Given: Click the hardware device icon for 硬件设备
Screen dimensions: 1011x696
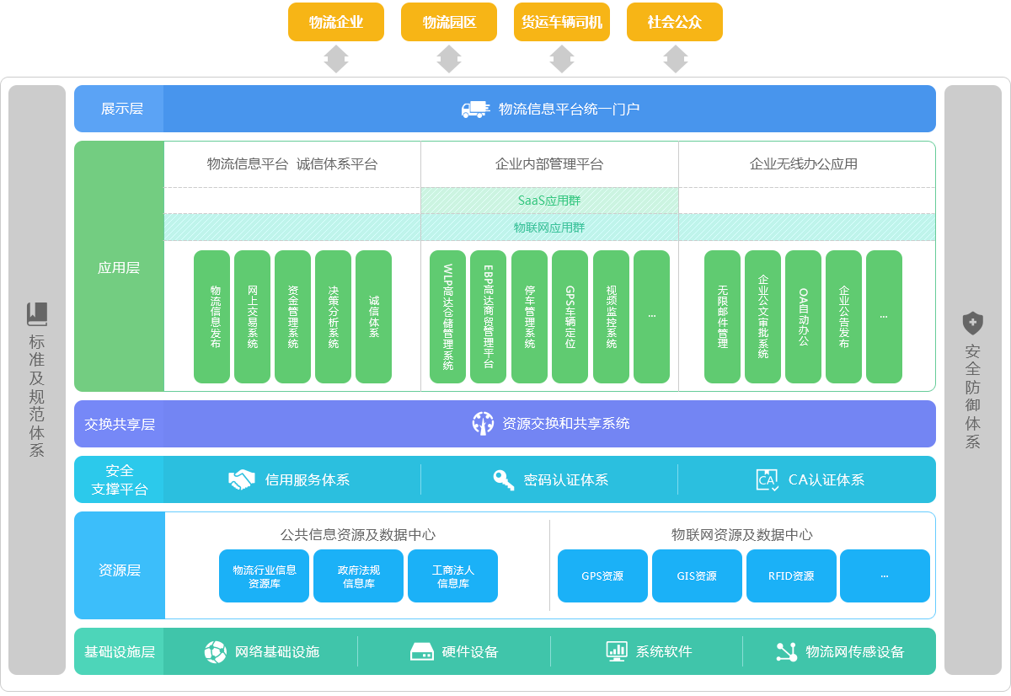Looking at the screenshot, I should pos(421,651).
